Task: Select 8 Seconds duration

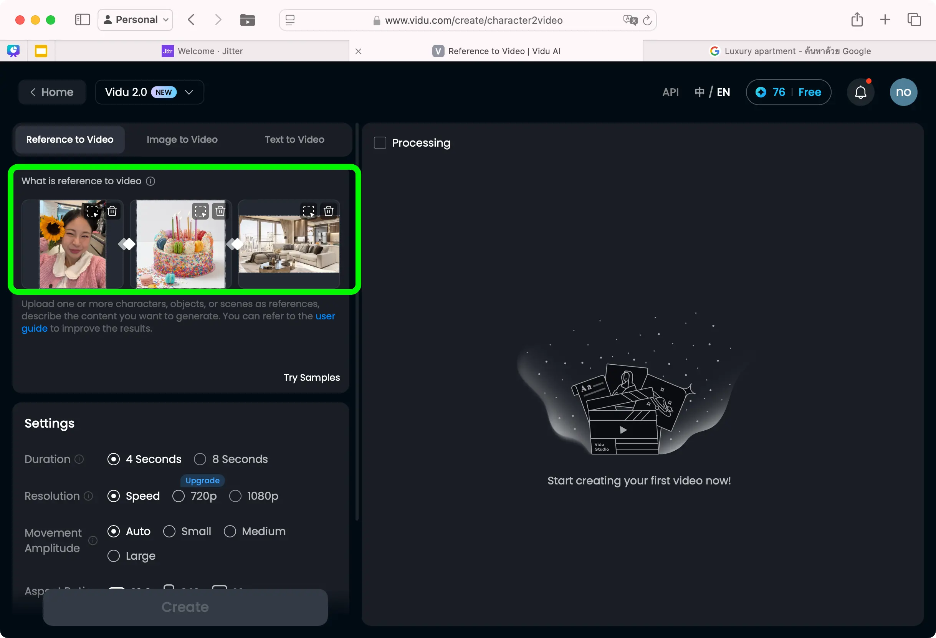Action: 200,459
